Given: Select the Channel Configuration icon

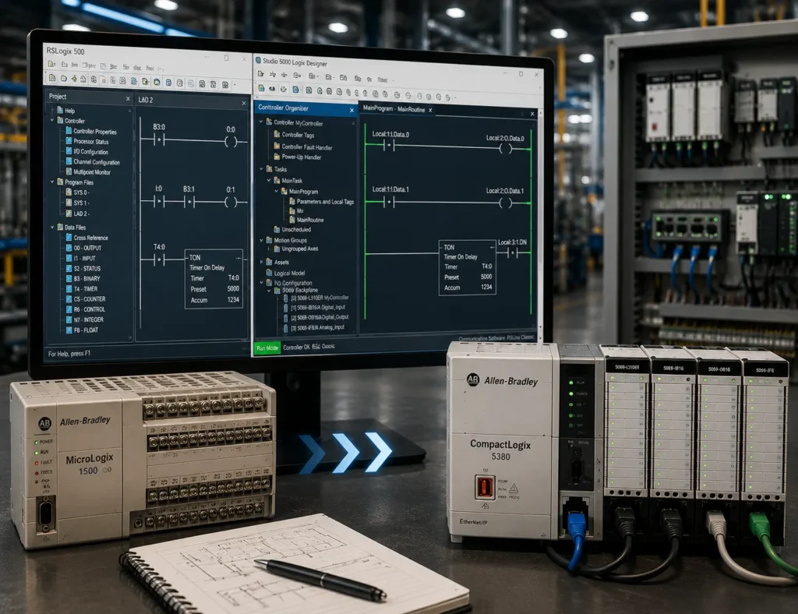Looking at the screenshot, I should 69,161.
